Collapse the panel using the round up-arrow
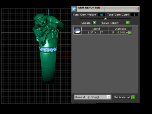The image size is (152, 114). 105,19
